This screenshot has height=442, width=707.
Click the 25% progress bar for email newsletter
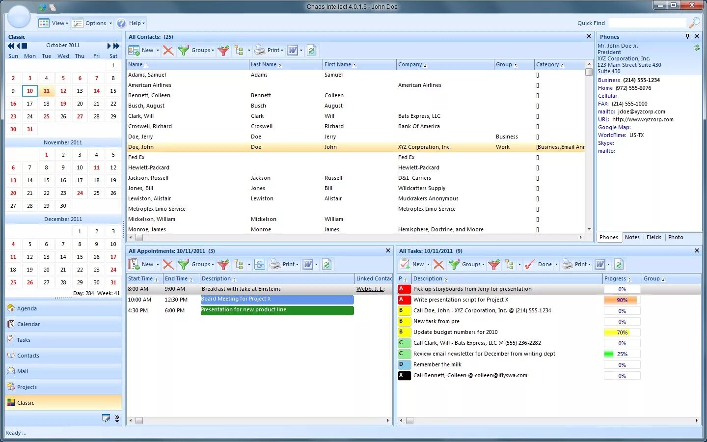pyautogui.click(x=622, y=354)
